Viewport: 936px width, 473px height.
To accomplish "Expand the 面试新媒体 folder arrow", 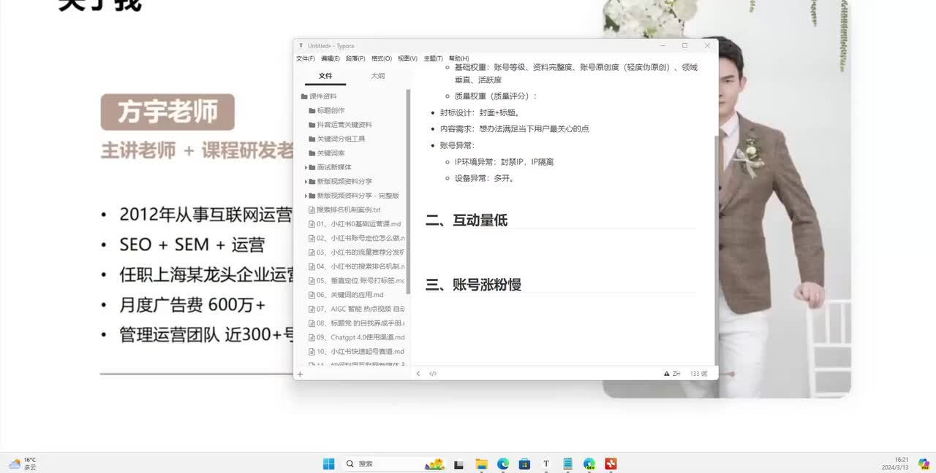I will point(306,167).
